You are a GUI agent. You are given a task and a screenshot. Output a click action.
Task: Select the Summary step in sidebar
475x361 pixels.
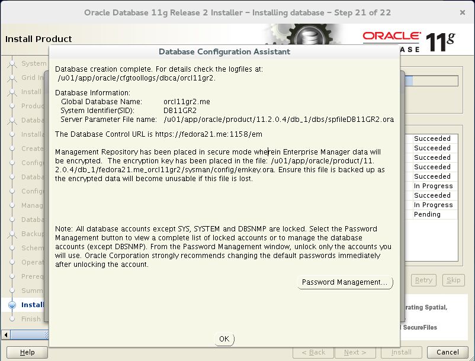[32, 291]
